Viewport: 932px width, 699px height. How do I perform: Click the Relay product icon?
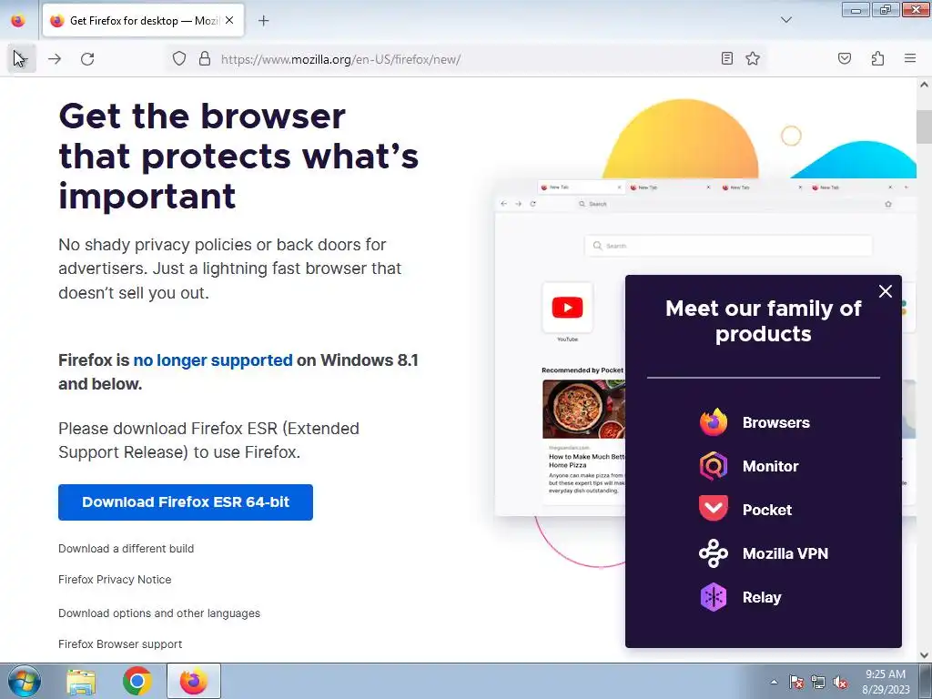(714, 597)
